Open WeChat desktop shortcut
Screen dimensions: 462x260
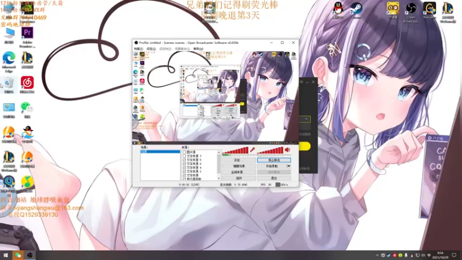point(27,110)
